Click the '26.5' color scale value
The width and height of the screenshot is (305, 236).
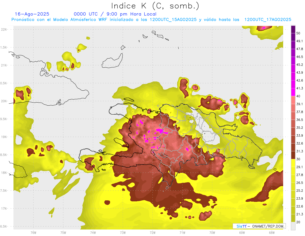point(300,183)
